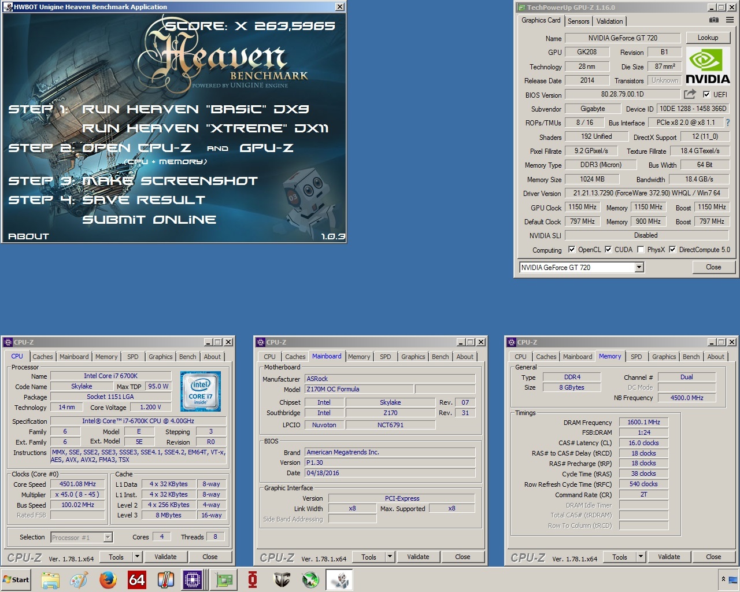This screenshot has width=740, height=592.
Task: Select the Graphics Card tab in GPU-Z
Action: pyautogui.click(x=541, y=20)
